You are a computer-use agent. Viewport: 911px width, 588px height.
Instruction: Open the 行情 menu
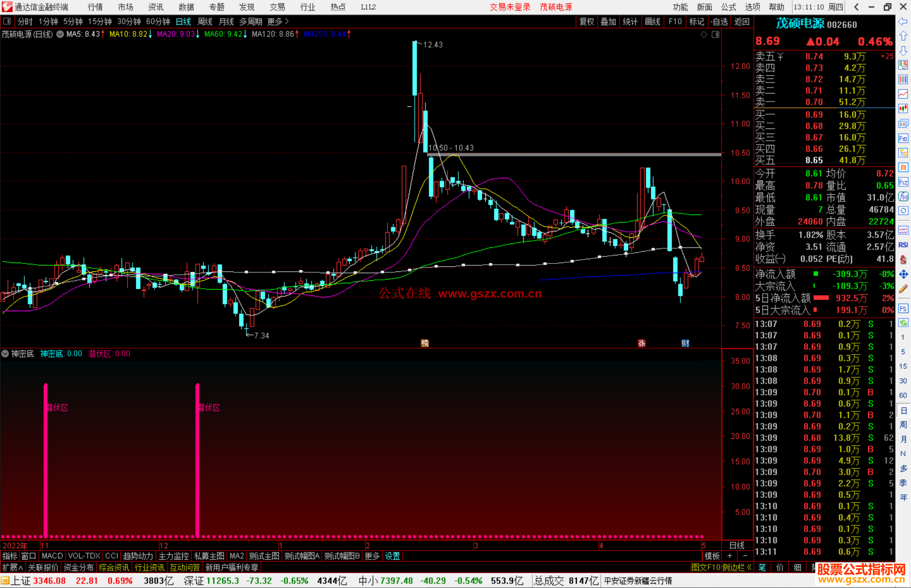95,7
